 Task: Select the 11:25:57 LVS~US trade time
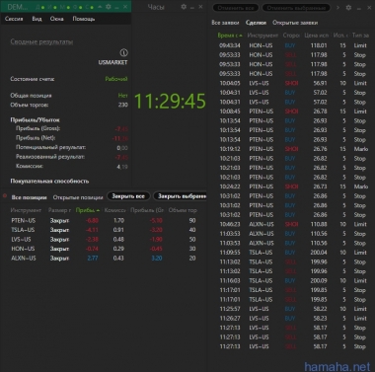pos(230,309)
